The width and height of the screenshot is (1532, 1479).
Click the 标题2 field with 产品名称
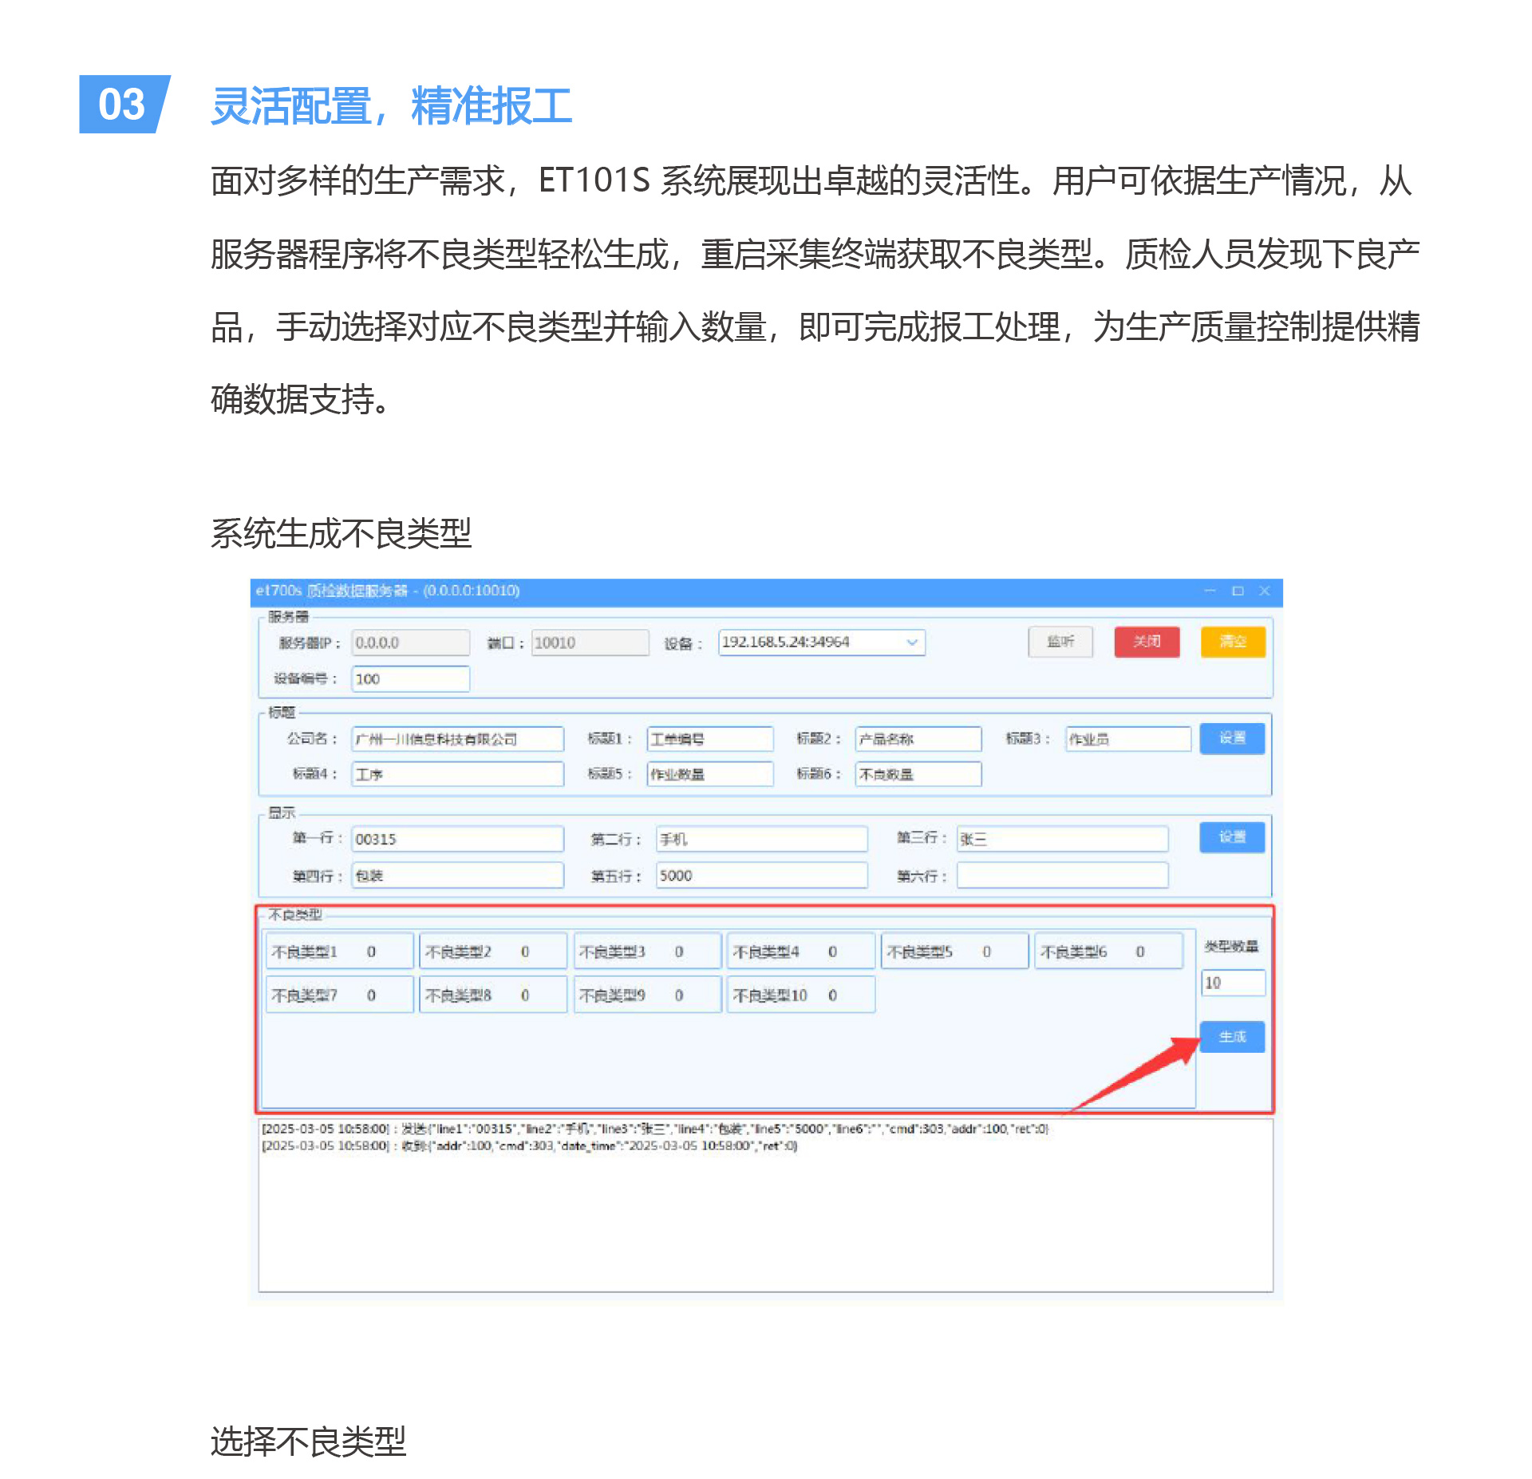(x=918, y=739)
